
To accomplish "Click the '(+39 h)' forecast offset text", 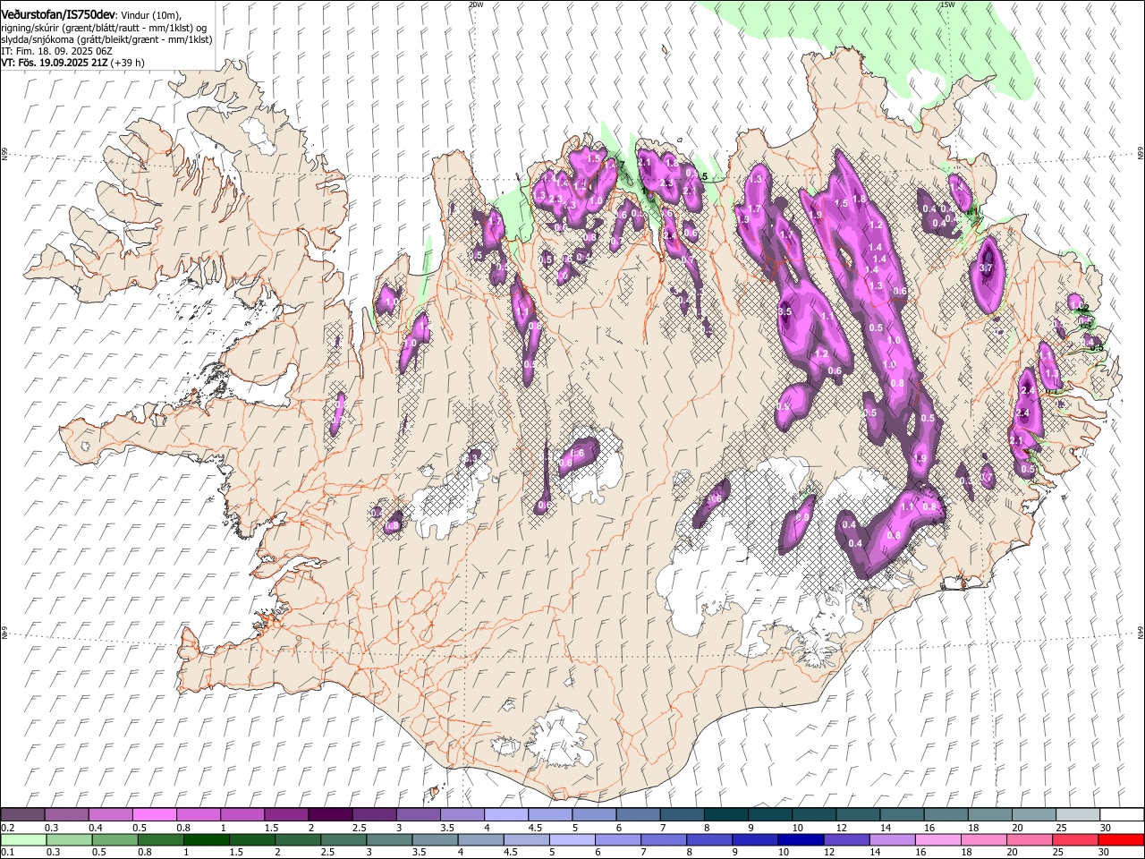I will (128, 63).
